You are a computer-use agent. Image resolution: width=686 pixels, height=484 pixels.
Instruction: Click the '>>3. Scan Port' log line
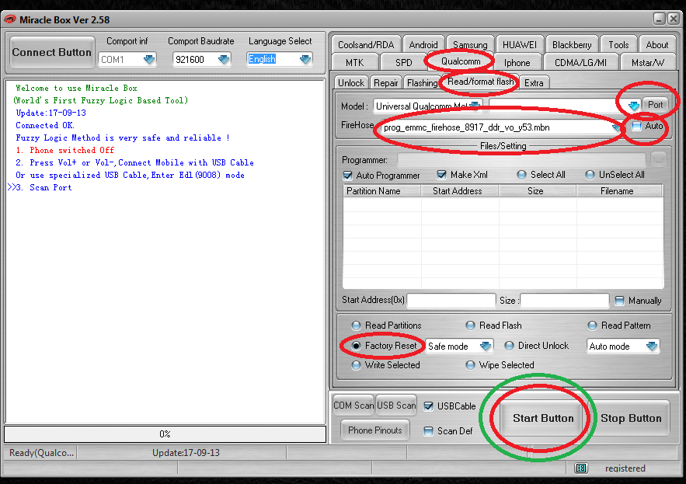[40, 187]
